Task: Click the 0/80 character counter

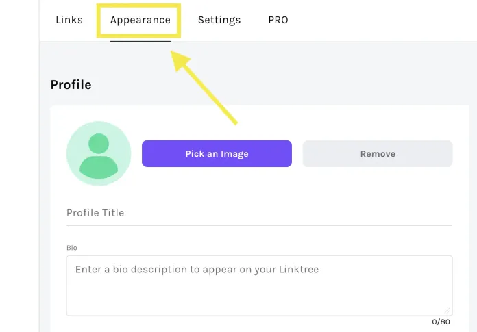Action: point(439,322)
